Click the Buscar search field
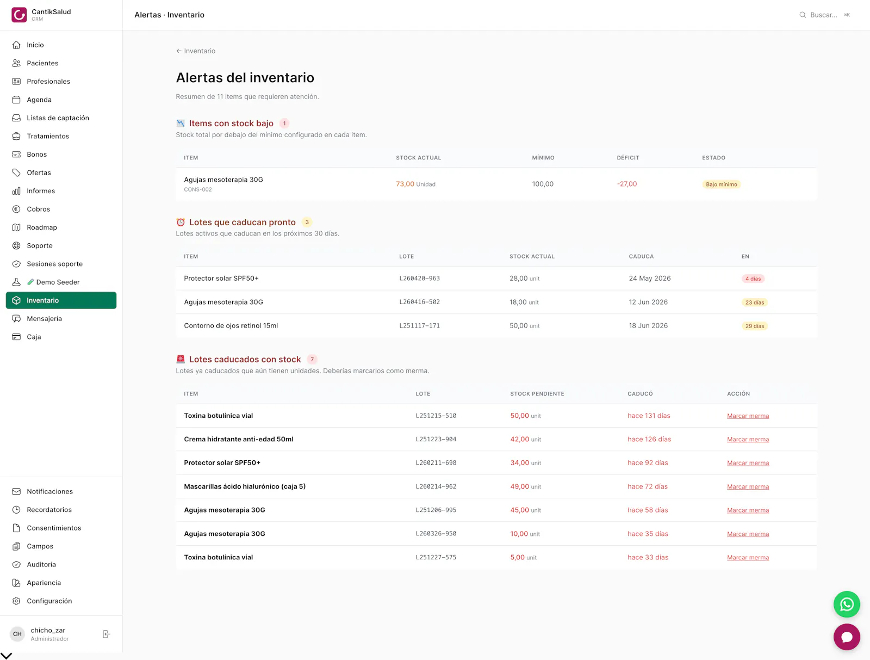Viewport: 870px width, 660px height. [x=824, y=15]
